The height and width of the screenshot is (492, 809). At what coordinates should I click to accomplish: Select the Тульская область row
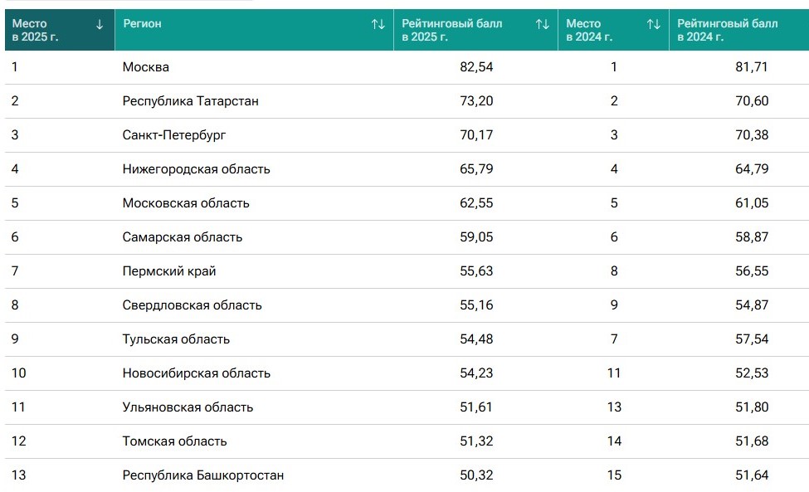coord(407,339)
